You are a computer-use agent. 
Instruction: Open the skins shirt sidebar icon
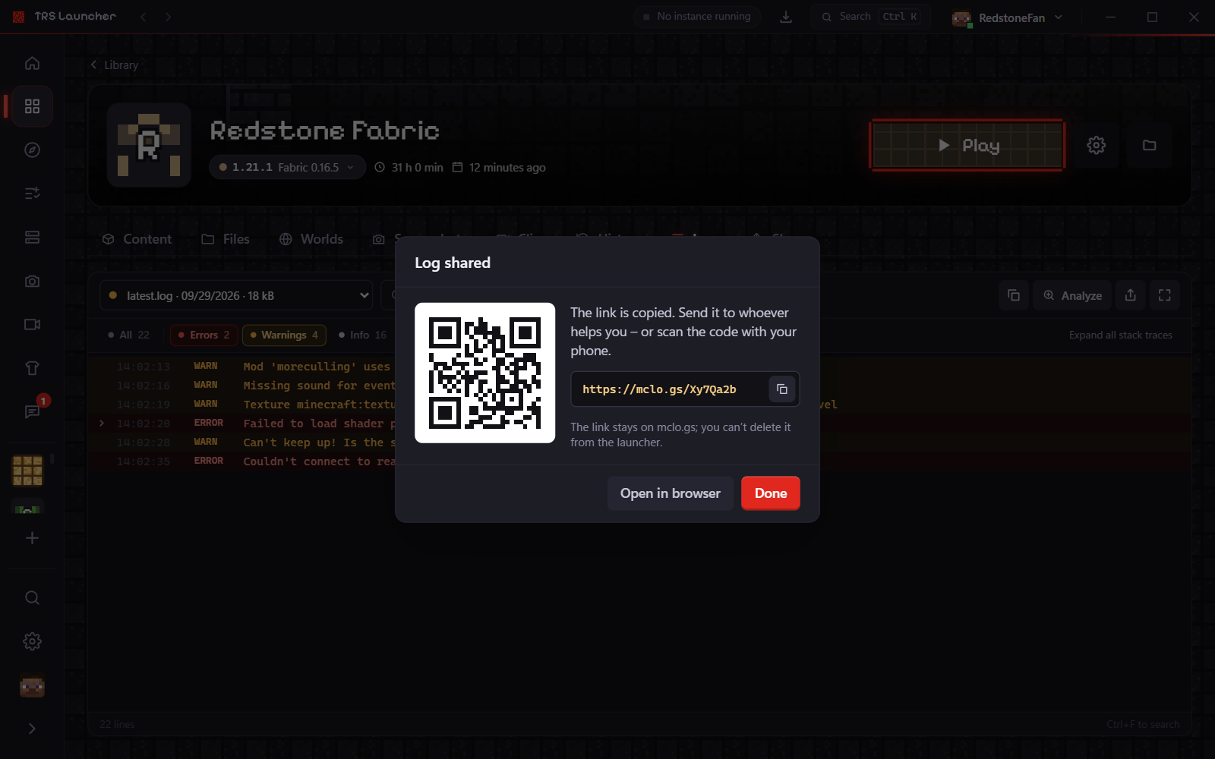click(x=32, y=368)
